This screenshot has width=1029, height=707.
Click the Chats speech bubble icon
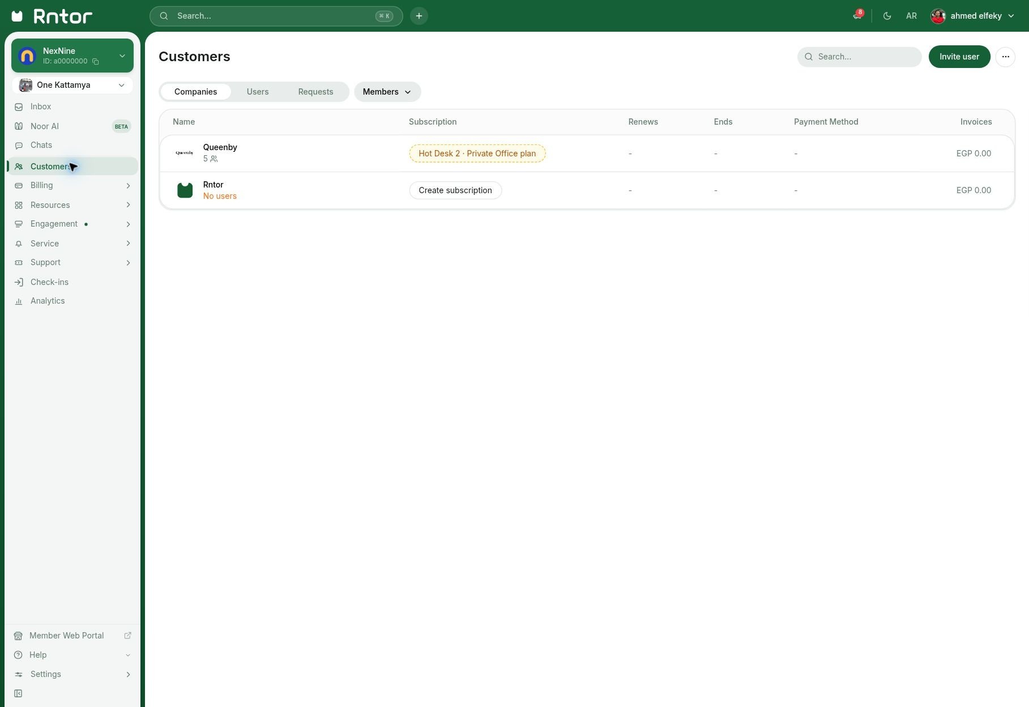(19, 146)
